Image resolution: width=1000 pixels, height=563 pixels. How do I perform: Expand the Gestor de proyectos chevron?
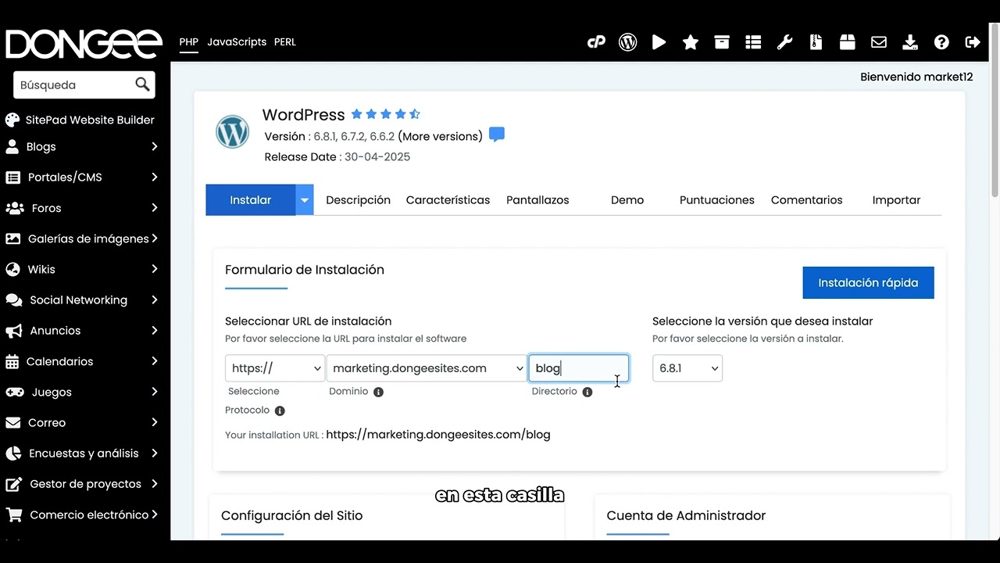point(154,484)
